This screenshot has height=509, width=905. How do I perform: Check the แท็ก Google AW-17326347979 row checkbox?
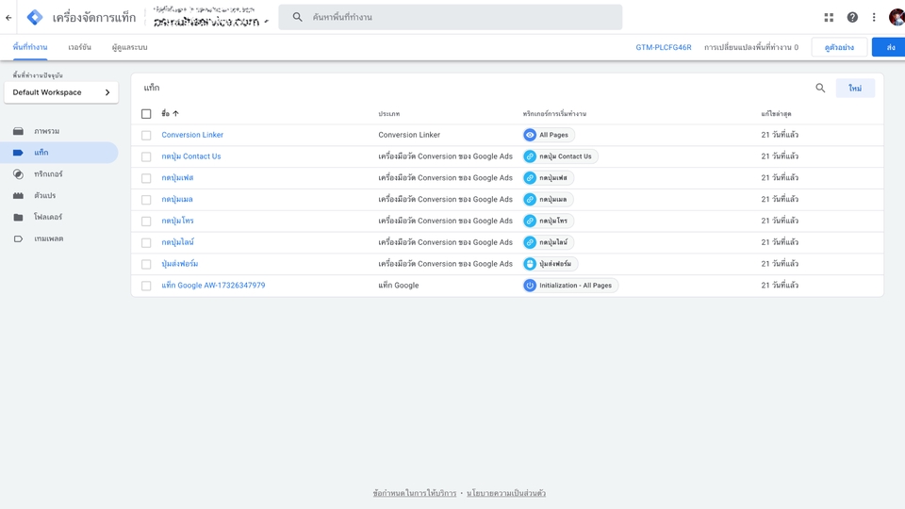(146, 286)
